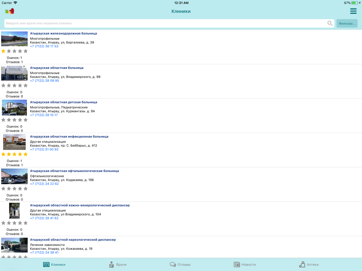Image resolution: width=362 pixels, height=271 pixels.
Task: Switch to the Отзывы tab
Action: coord(180,264)
